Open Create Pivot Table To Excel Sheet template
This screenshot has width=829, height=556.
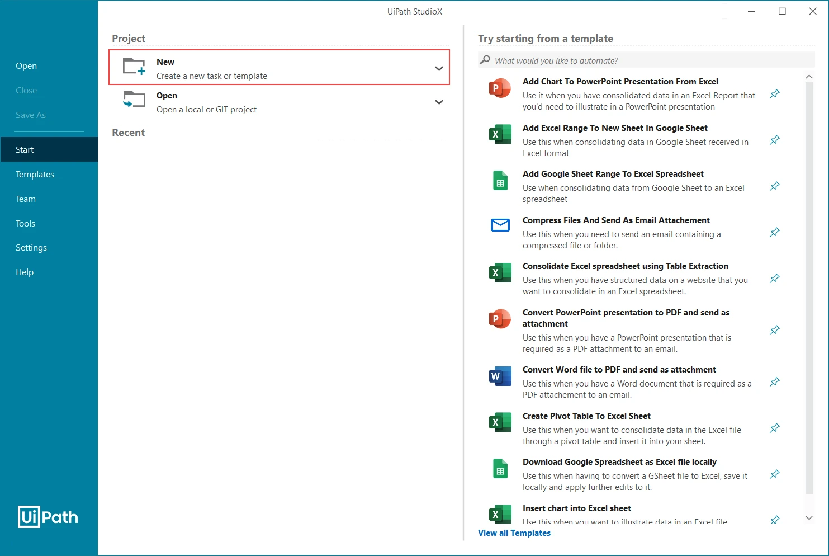(x=586, y=416)
